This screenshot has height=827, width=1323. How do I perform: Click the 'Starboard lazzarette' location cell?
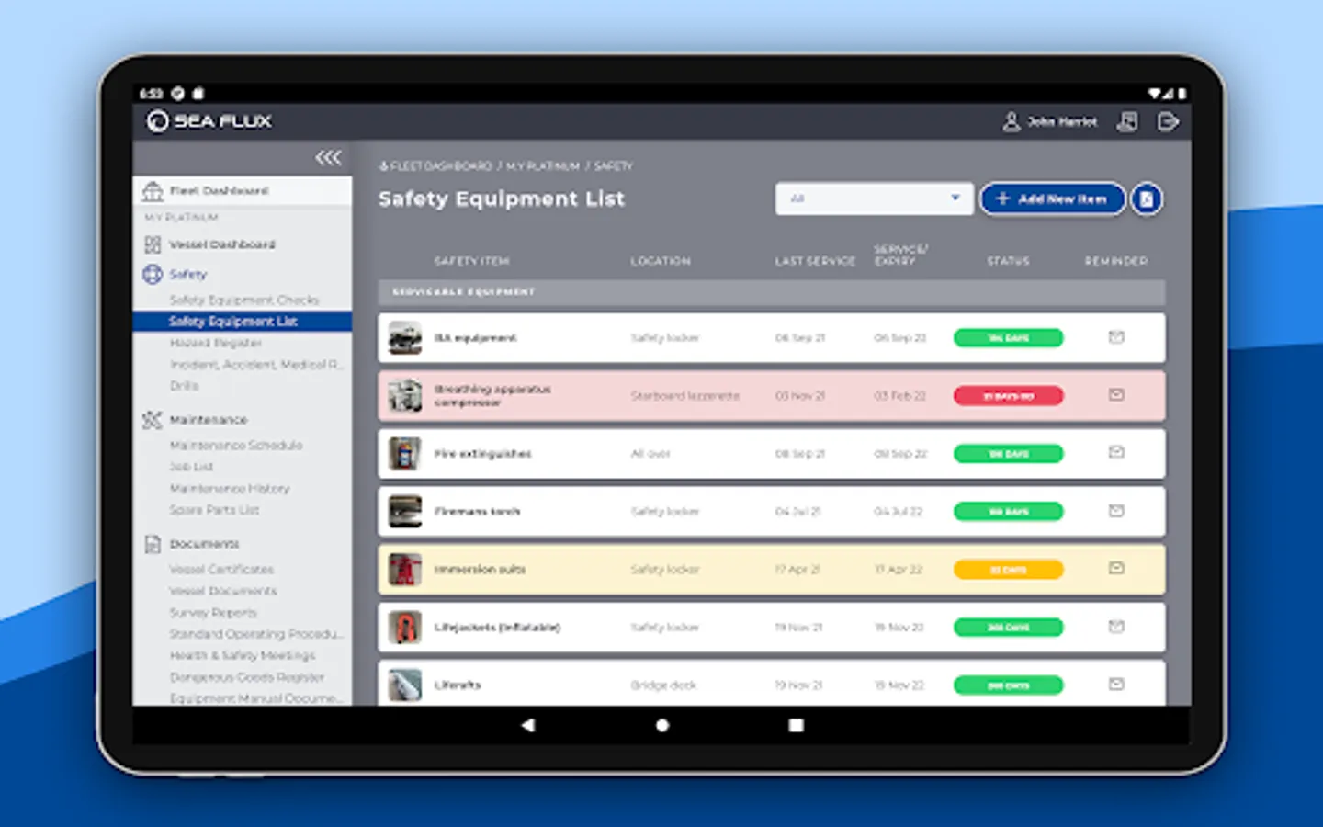[x=684, y=396]
